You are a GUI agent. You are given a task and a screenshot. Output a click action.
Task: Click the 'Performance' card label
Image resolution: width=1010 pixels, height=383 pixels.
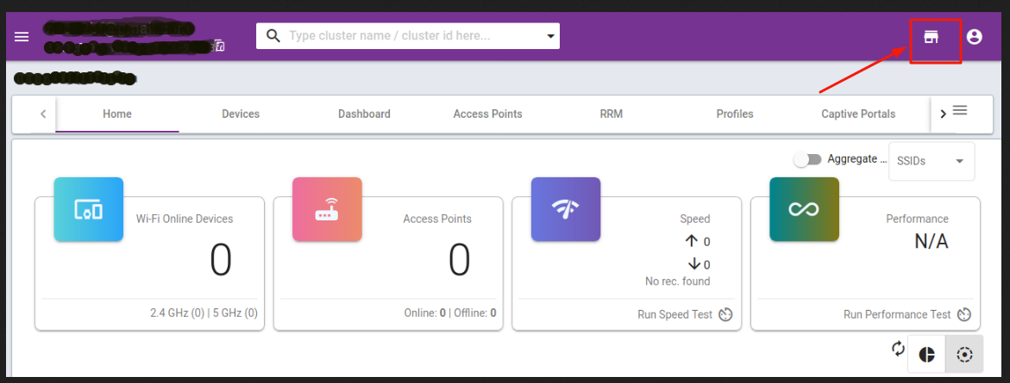tap(917, 219)
